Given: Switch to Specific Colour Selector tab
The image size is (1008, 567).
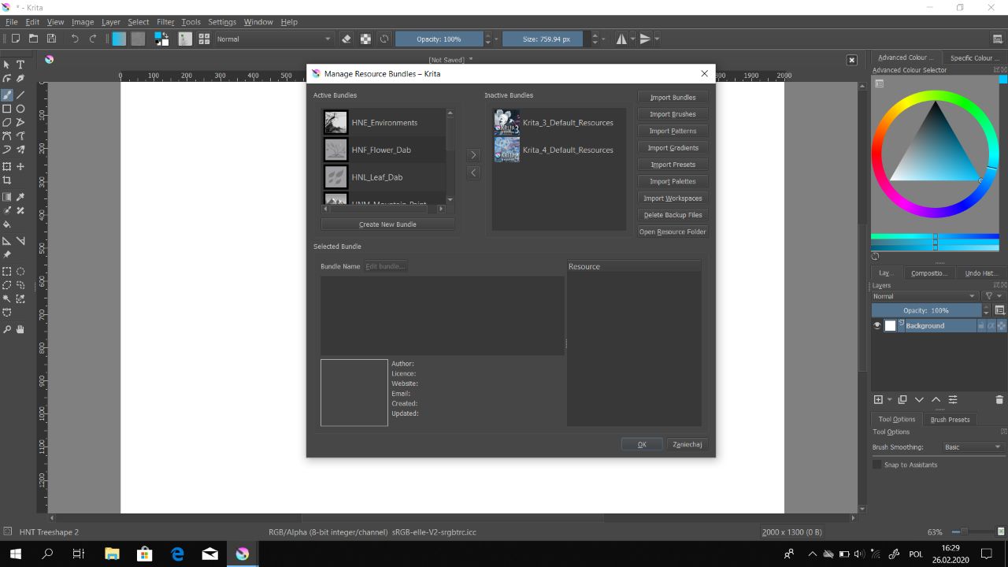Looking at the screenshot, I should tap(975, 57).
